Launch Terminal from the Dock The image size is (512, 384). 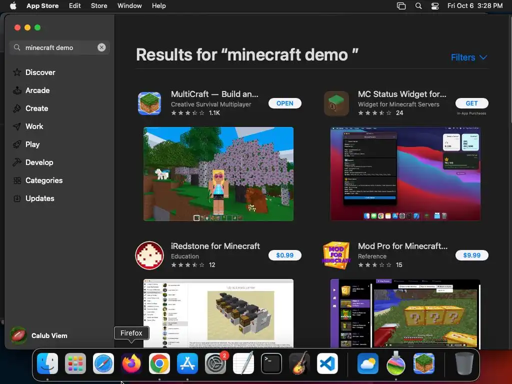271,363
